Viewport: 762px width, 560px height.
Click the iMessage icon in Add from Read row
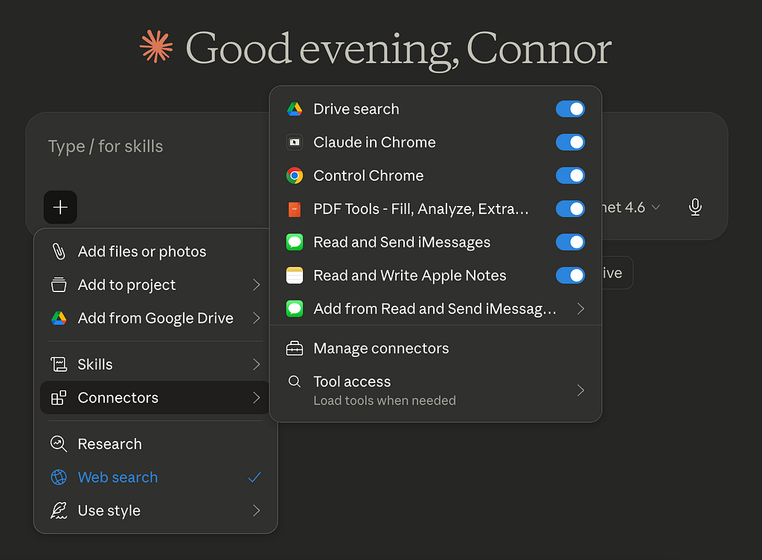click(295, 309)
